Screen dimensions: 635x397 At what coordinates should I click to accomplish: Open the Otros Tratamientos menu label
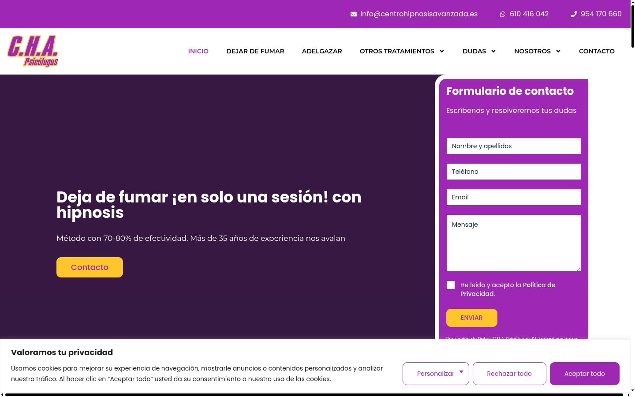pyautogui.click(x=397, y=51)
